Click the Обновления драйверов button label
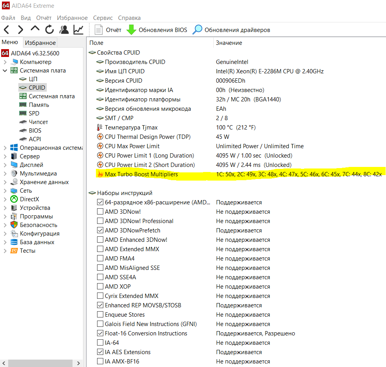 click(237, 30)
